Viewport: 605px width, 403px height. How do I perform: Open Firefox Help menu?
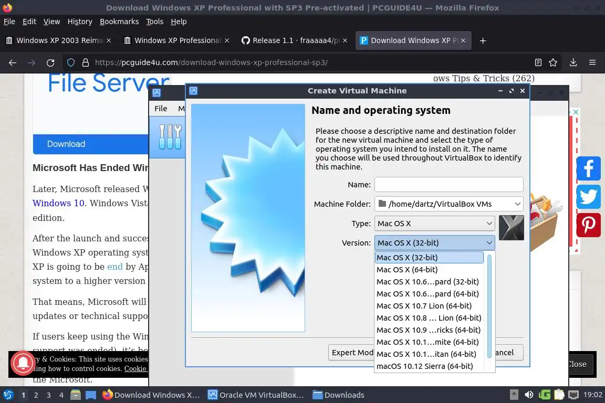pos(179,22)
